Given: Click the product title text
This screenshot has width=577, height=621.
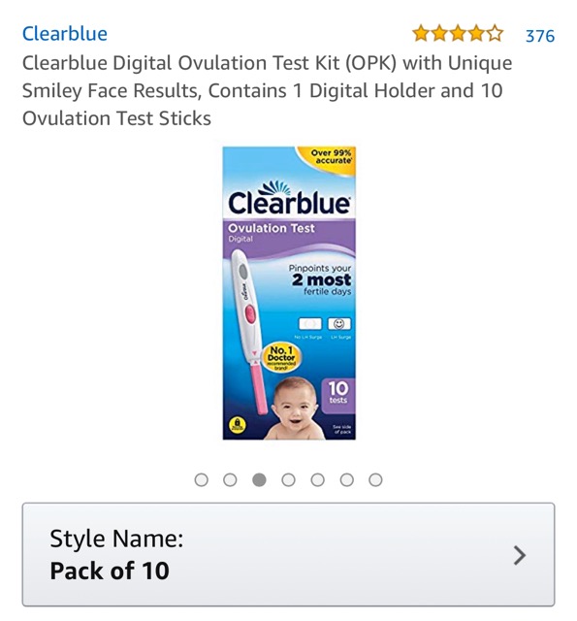Looking at the screenshot, I should [267, 90].
